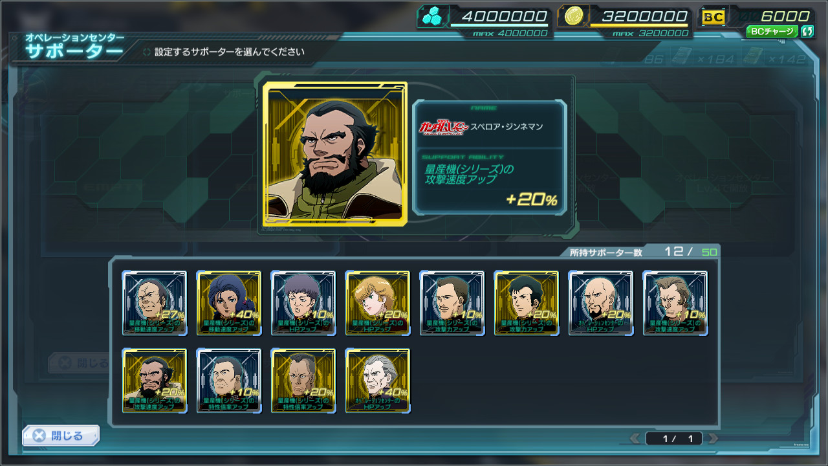
Task: Go to the next supporter page arrow
Action: (713, 439)
